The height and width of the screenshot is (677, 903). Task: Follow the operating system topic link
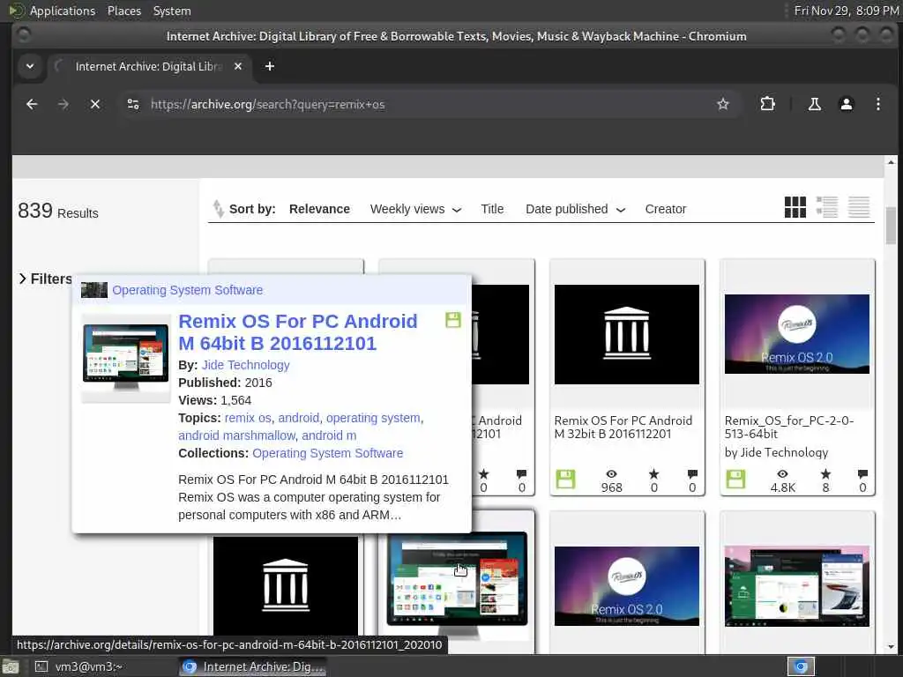click(x=373, y=418)
